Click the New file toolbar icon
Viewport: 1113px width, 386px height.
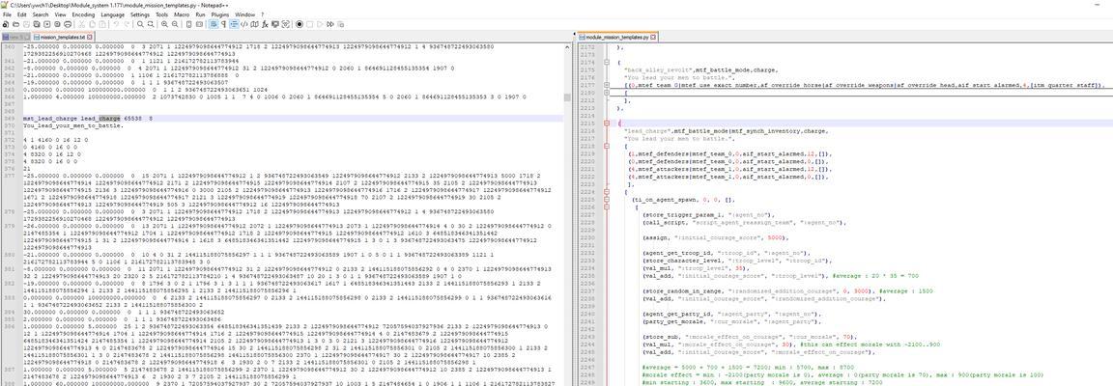(x=5, y=23)
